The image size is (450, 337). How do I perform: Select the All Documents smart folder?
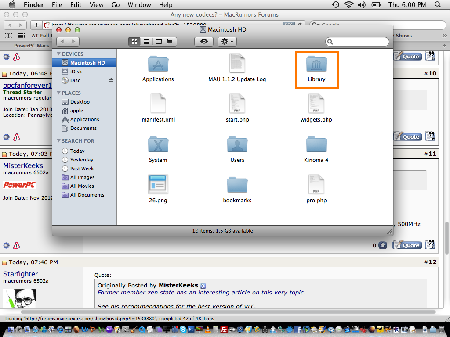(x=84, y=195)
